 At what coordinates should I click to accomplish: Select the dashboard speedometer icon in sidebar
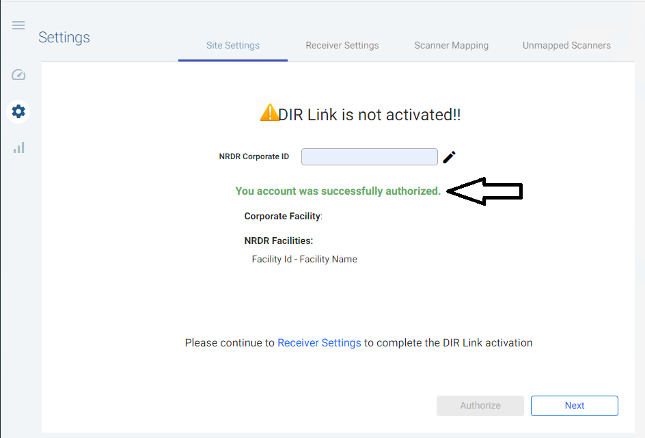[x=18, y=74]
